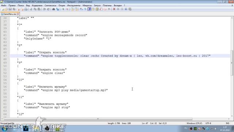Click the horizontal scrollbar right arrow

click(x=229, y=119)
